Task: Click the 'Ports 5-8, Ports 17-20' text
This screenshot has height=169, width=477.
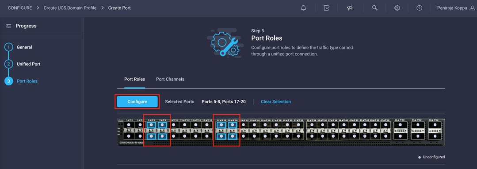Action: (x=224, y=101)
